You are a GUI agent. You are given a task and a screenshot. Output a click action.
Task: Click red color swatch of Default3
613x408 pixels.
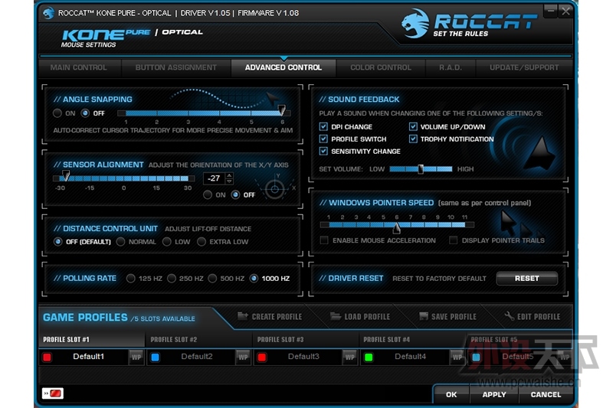pos(262,357)
